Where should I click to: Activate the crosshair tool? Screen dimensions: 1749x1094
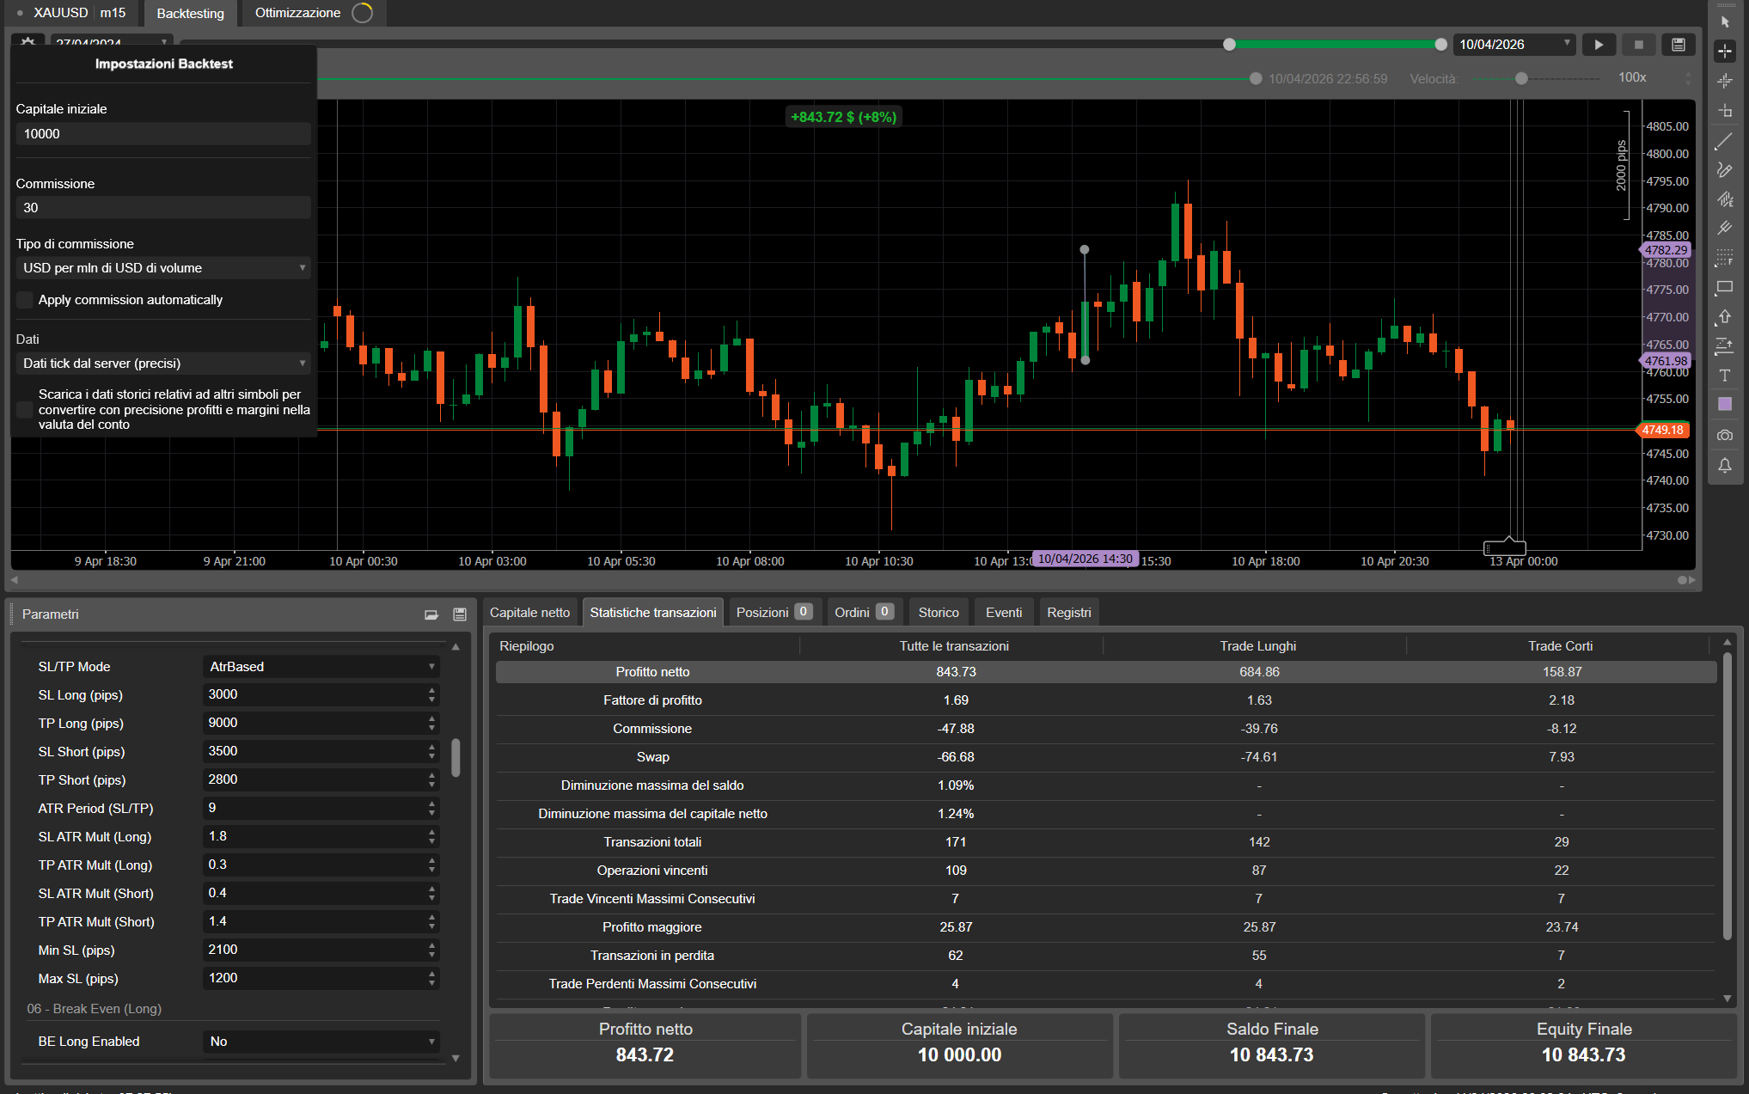(1725, 51)
